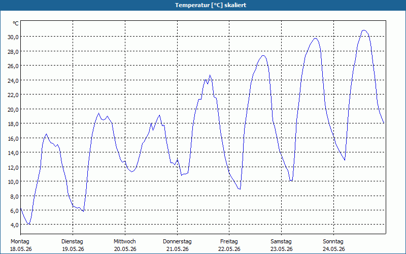Image resolution: width=406 pixels, height=254 pixels.
Task: Click the '8,0' y-axis label
Action: click(x=15, y=196)
